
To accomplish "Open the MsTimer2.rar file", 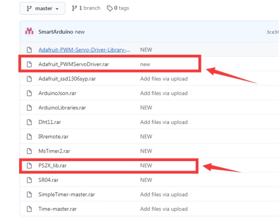I will [x=54, y=151].
